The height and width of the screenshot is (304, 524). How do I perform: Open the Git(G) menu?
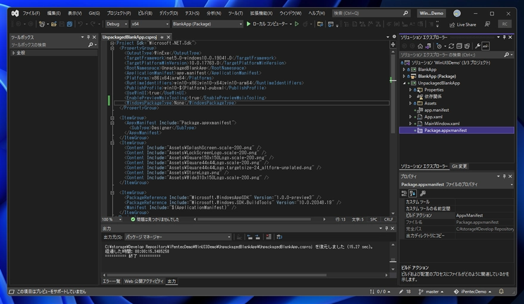pyautogui.click(x=94, y=13)
